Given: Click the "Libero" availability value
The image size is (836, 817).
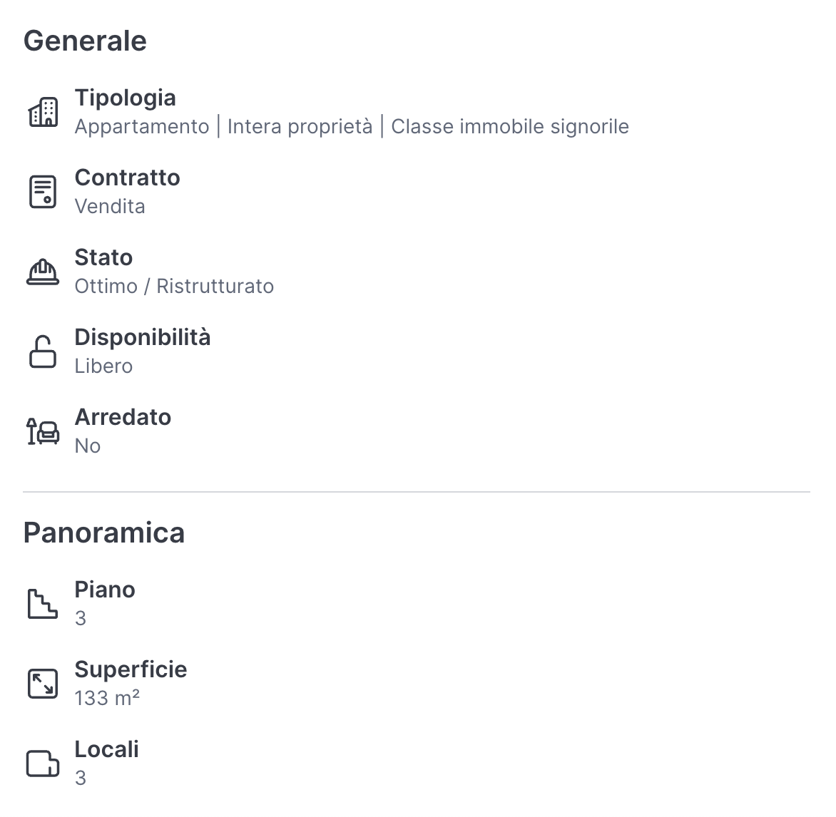Looking at the screenshot, I should [103, 366].
